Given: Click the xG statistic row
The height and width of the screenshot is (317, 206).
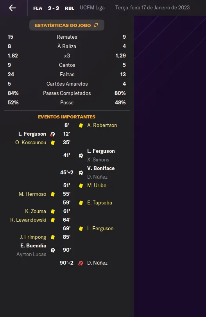Looking at the screenshot, I should coord(67,56).
